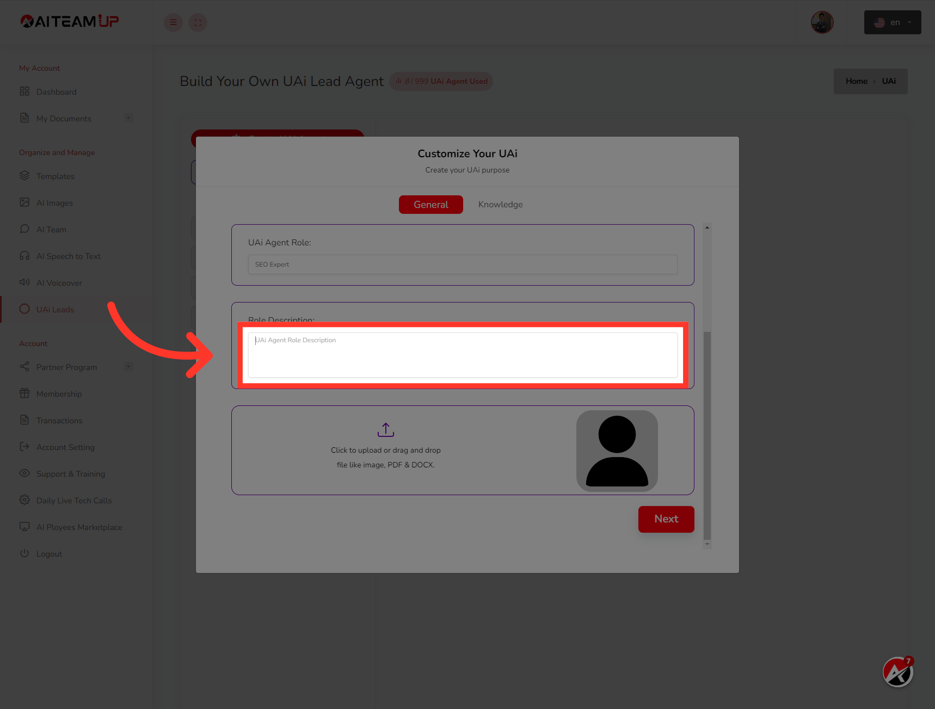Open the user profile avatar

click(x=822, y=22)
